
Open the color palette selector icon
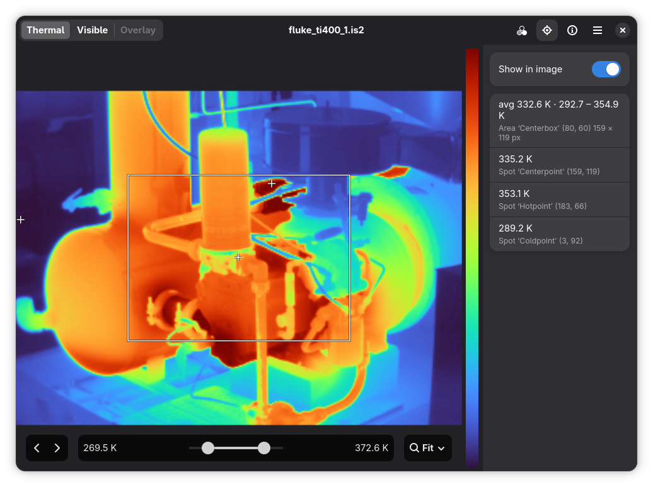click(x=522, y=30)
